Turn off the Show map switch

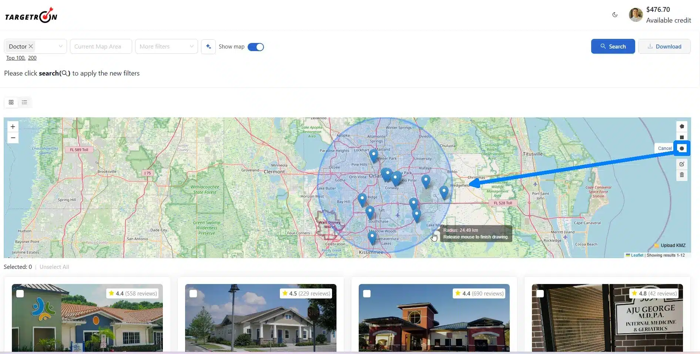pyautogui.click(x=255, y=47)
